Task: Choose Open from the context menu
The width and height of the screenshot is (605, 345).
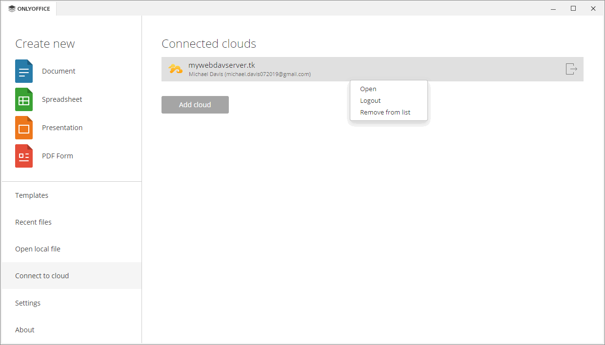Action: (368, 89)
